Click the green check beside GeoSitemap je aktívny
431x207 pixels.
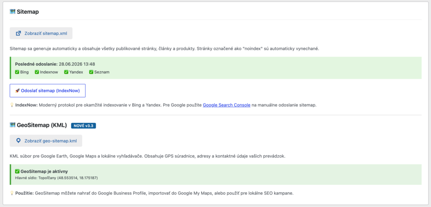[x=17, y=171]
